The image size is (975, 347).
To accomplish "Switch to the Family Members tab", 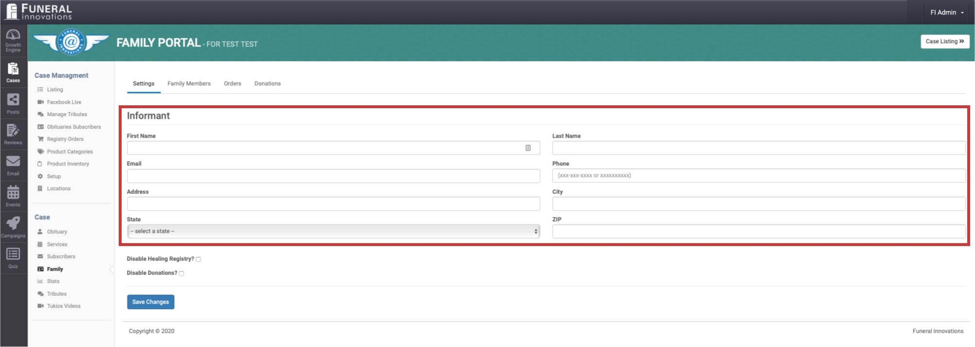I will tap(189, 83).
